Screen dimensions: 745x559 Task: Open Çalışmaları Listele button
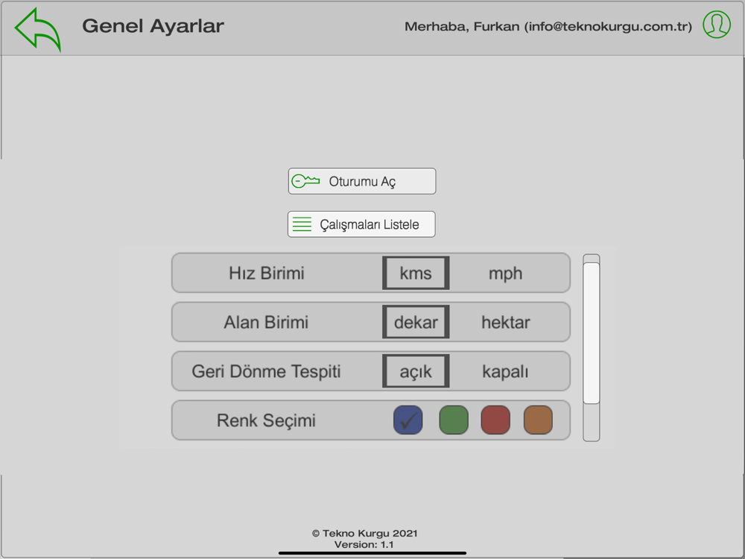361,224
